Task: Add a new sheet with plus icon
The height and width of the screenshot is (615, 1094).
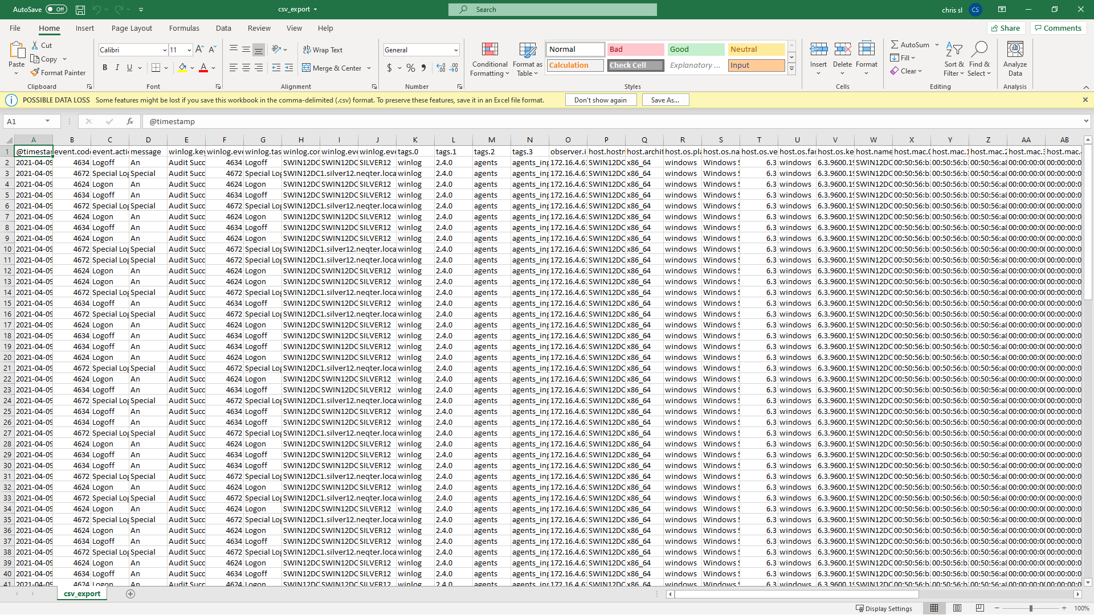Action: coord(130,594)
